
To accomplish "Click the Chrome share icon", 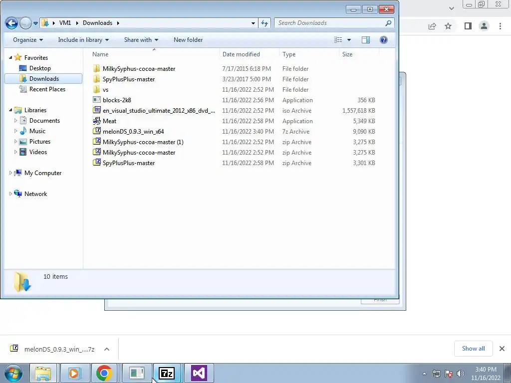I will point(432,26).
